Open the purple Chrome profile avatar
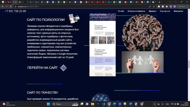The height and width of the screenshot is (107, 190). pyautogui.click(x=175, y=7)
